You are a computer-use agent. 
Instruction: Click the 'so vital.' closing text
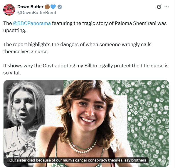point(12,73)
